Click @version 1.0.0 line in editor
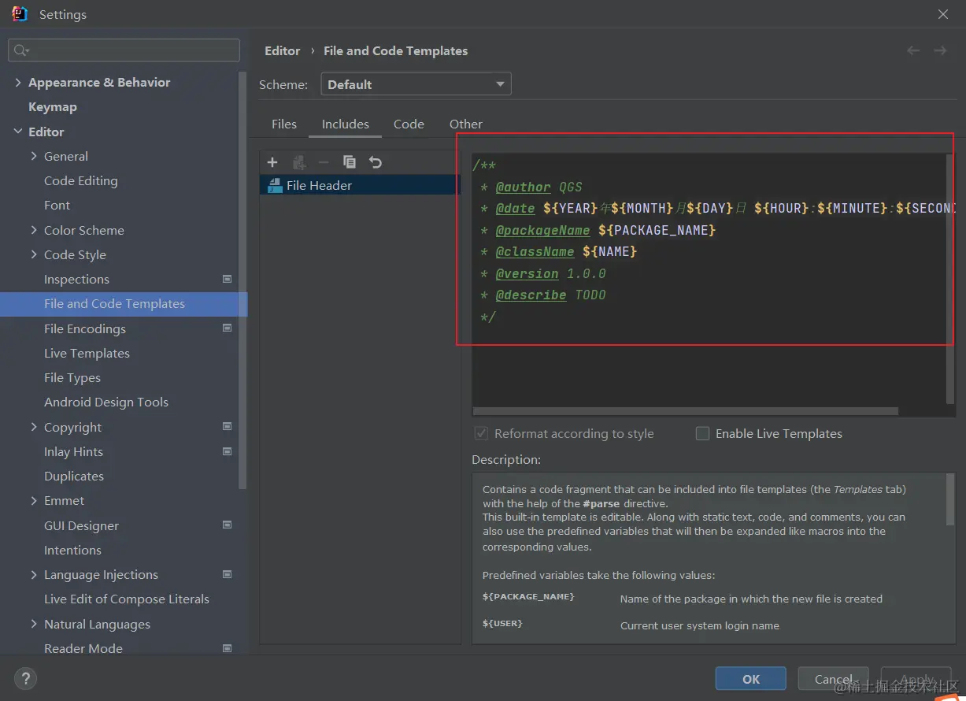The width and height of the screenshot is (966, 701). coord(543,273)
